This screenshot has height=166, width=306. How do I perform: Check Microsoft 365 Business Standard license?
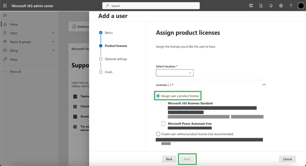coord(163,103)
